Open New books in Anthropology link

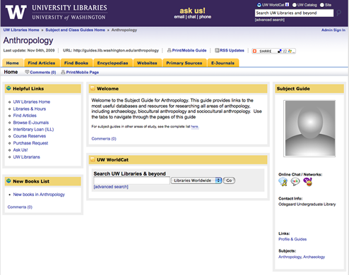click(x=39, y=195)
